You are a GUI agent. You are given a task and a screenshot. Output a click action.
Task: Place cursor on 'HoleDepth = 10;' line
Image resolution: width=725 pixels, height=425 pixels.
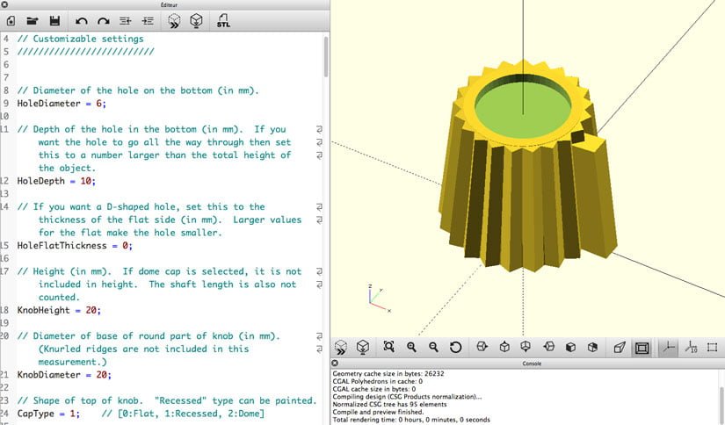point(56,181)
